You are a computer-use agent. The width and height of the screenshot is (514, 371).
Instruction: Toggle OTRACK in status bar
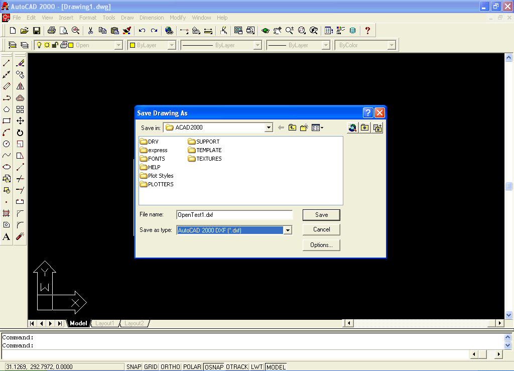[237, 367]
